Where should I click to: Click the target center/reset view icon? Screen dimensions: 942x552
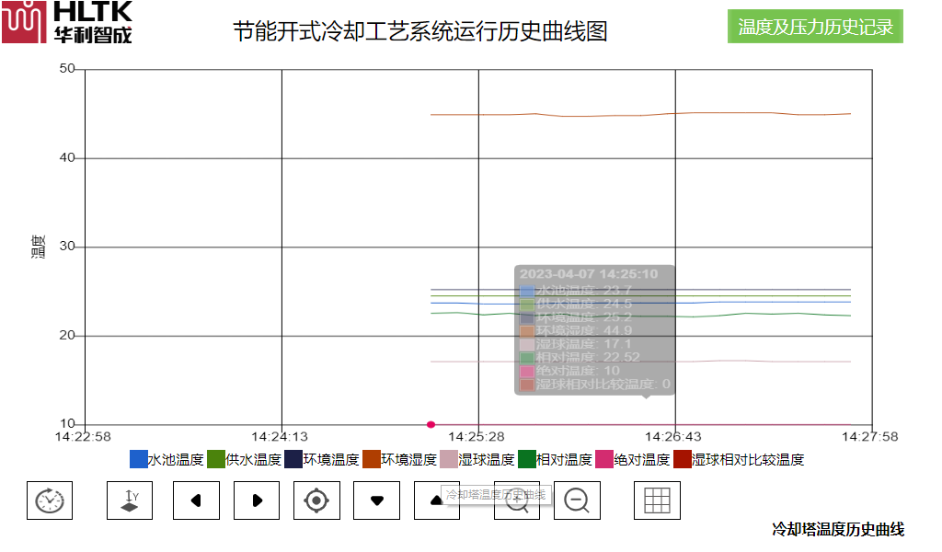point(316,500)
